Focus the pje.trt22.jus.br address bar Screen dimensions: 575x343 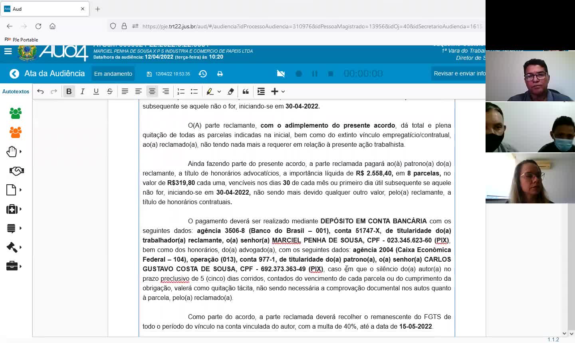[312, 26]
